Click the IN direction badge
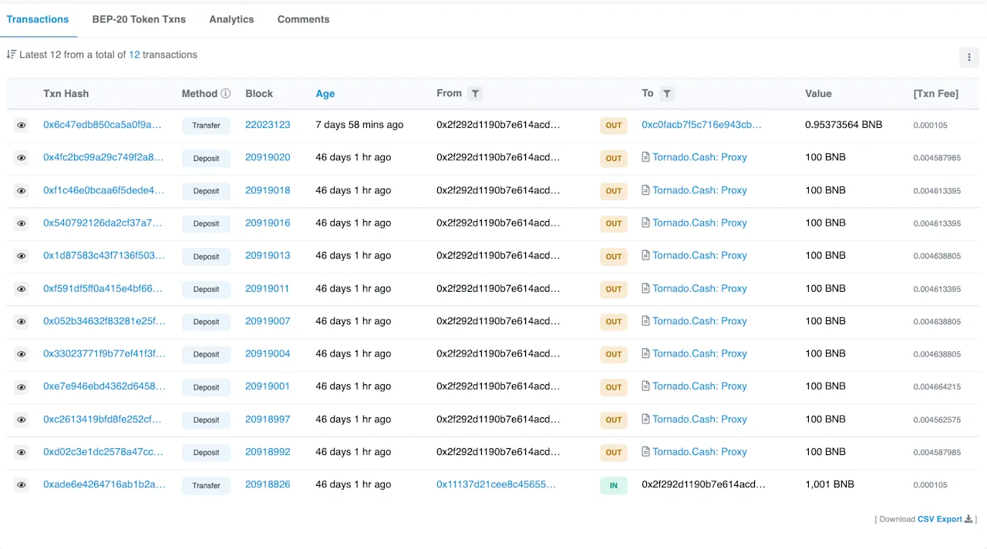Screen dimensions: 987x549 (613, 486)
